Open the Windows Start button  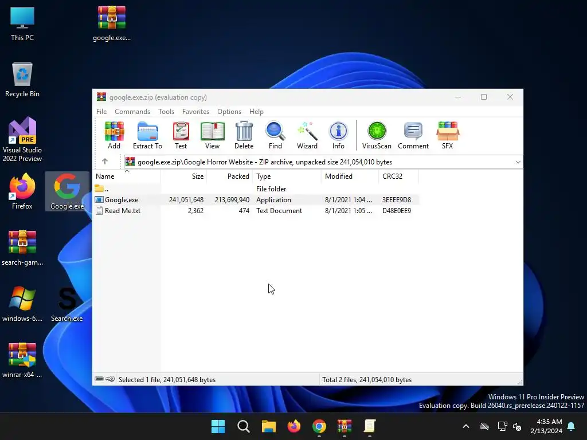tap(218, 426)
